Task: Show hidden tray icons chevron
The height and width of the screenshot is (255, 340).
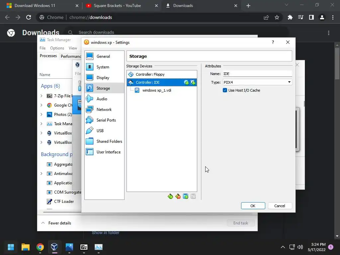Action: coord(283,247)
